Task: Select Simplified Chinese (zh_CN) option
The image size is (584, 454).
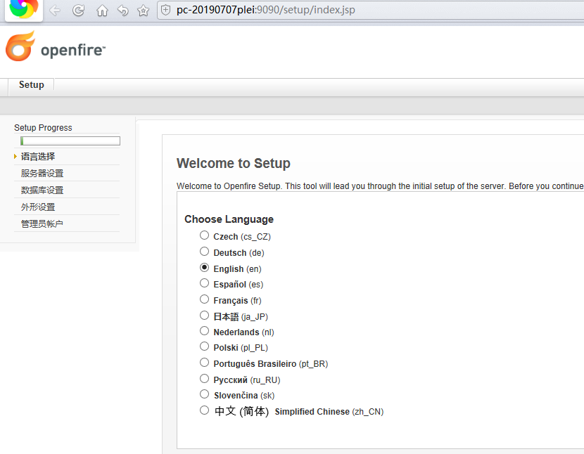Action: 204,410
